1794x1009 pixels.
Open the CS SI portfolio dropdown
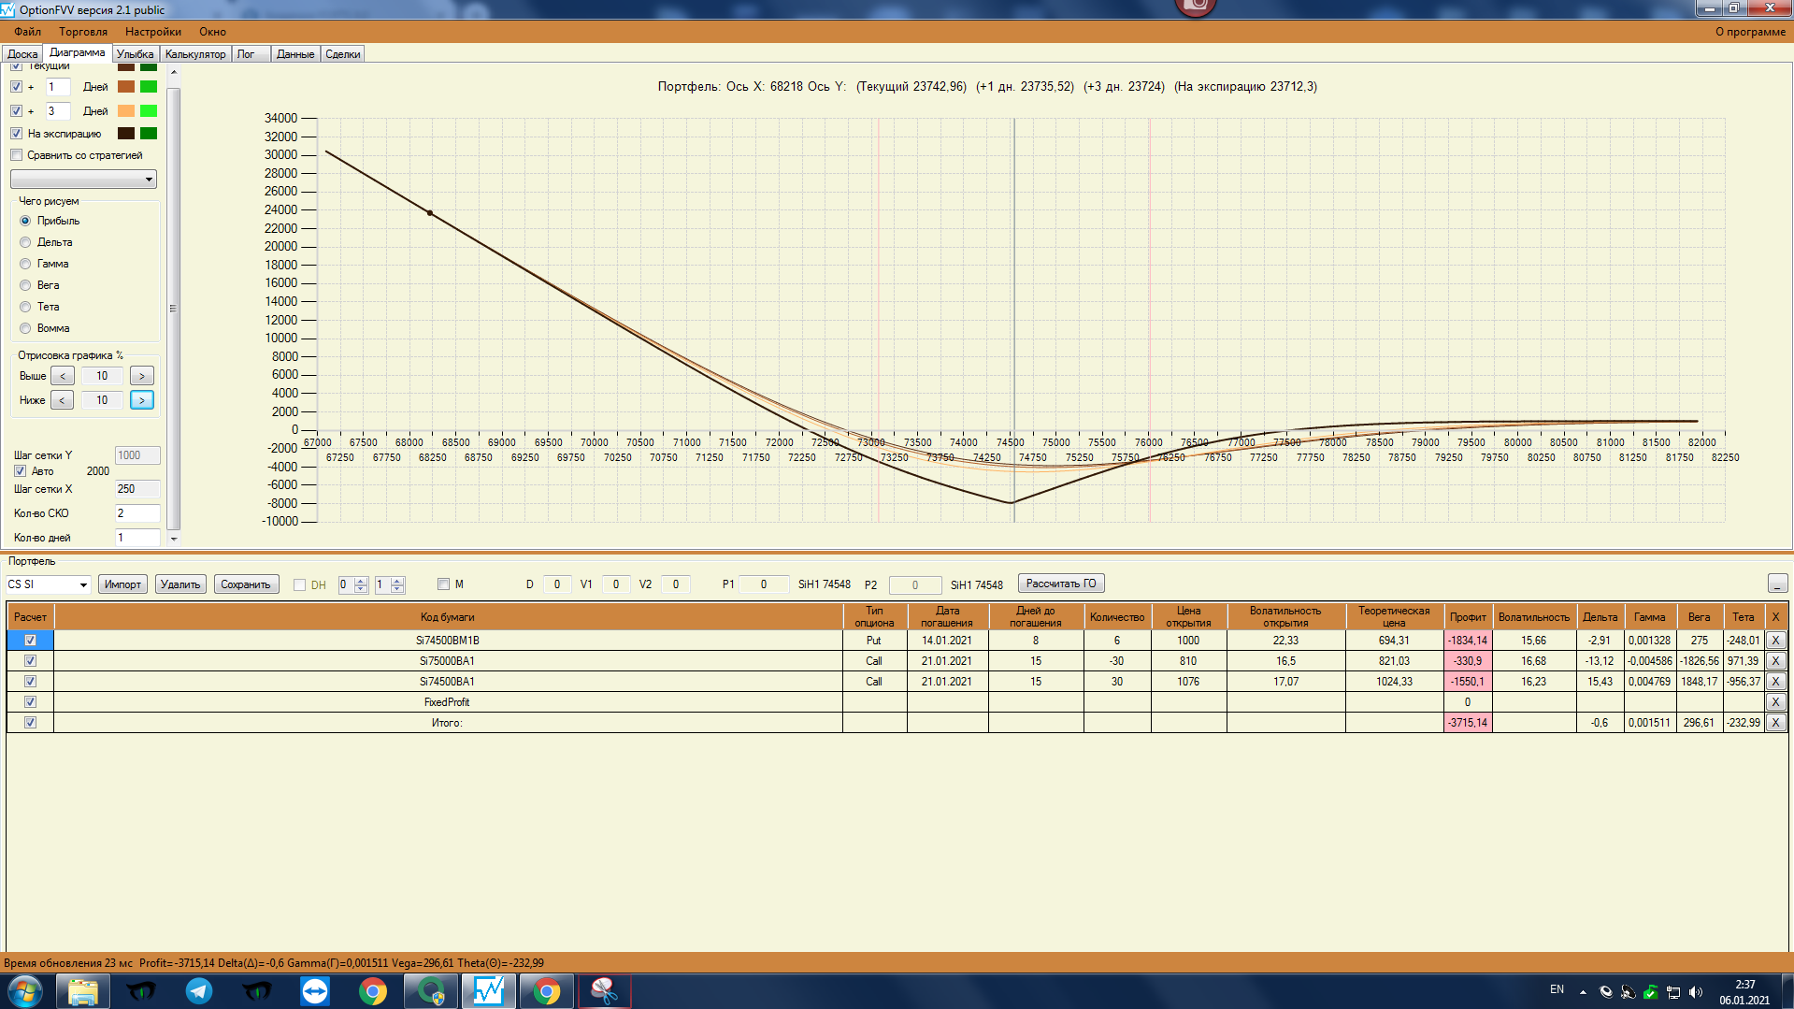click(48, 584)
